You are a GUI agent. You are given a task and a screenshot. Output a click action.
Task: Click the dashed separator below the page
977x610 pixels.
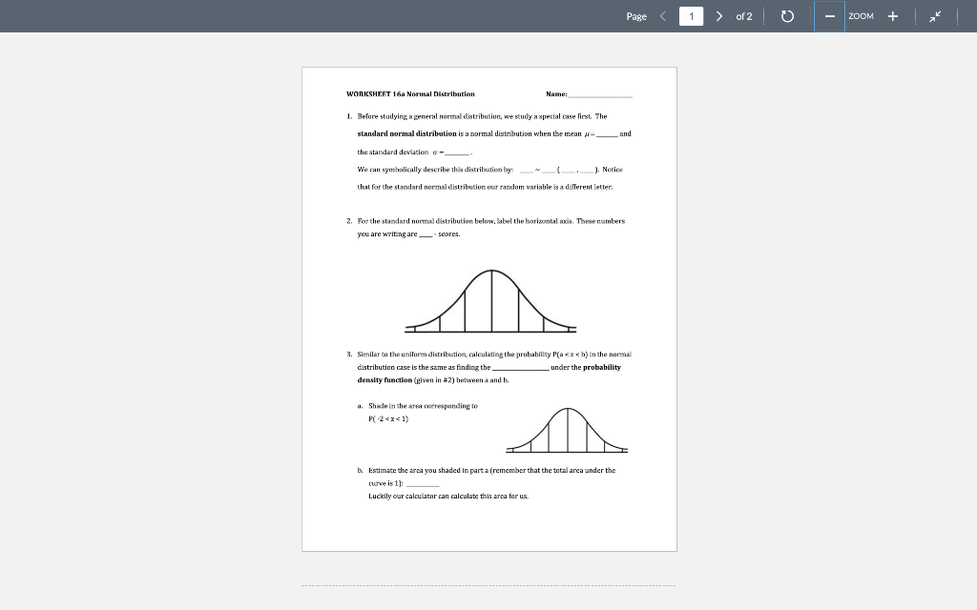488,583
